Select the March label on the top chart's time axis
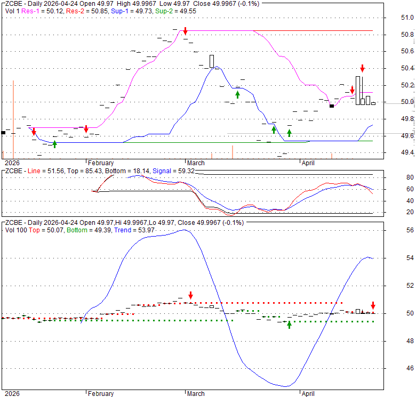This screenshot has height=397, width=416. [195, 163]
